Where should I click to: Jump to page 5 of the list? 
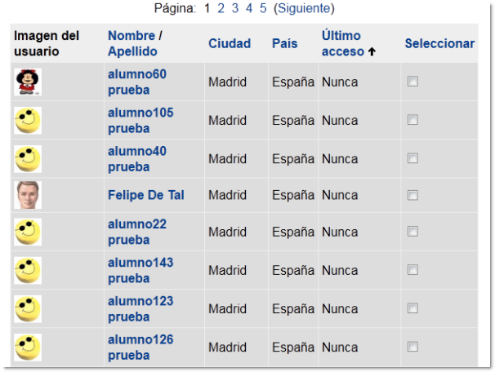tap(263, 9)
